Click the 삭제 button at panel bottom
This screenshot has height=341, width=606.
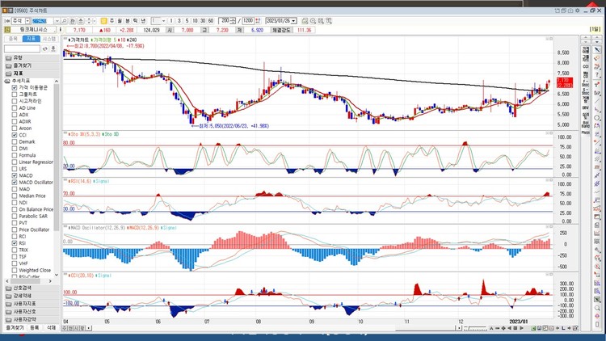[x=51, y=327]
